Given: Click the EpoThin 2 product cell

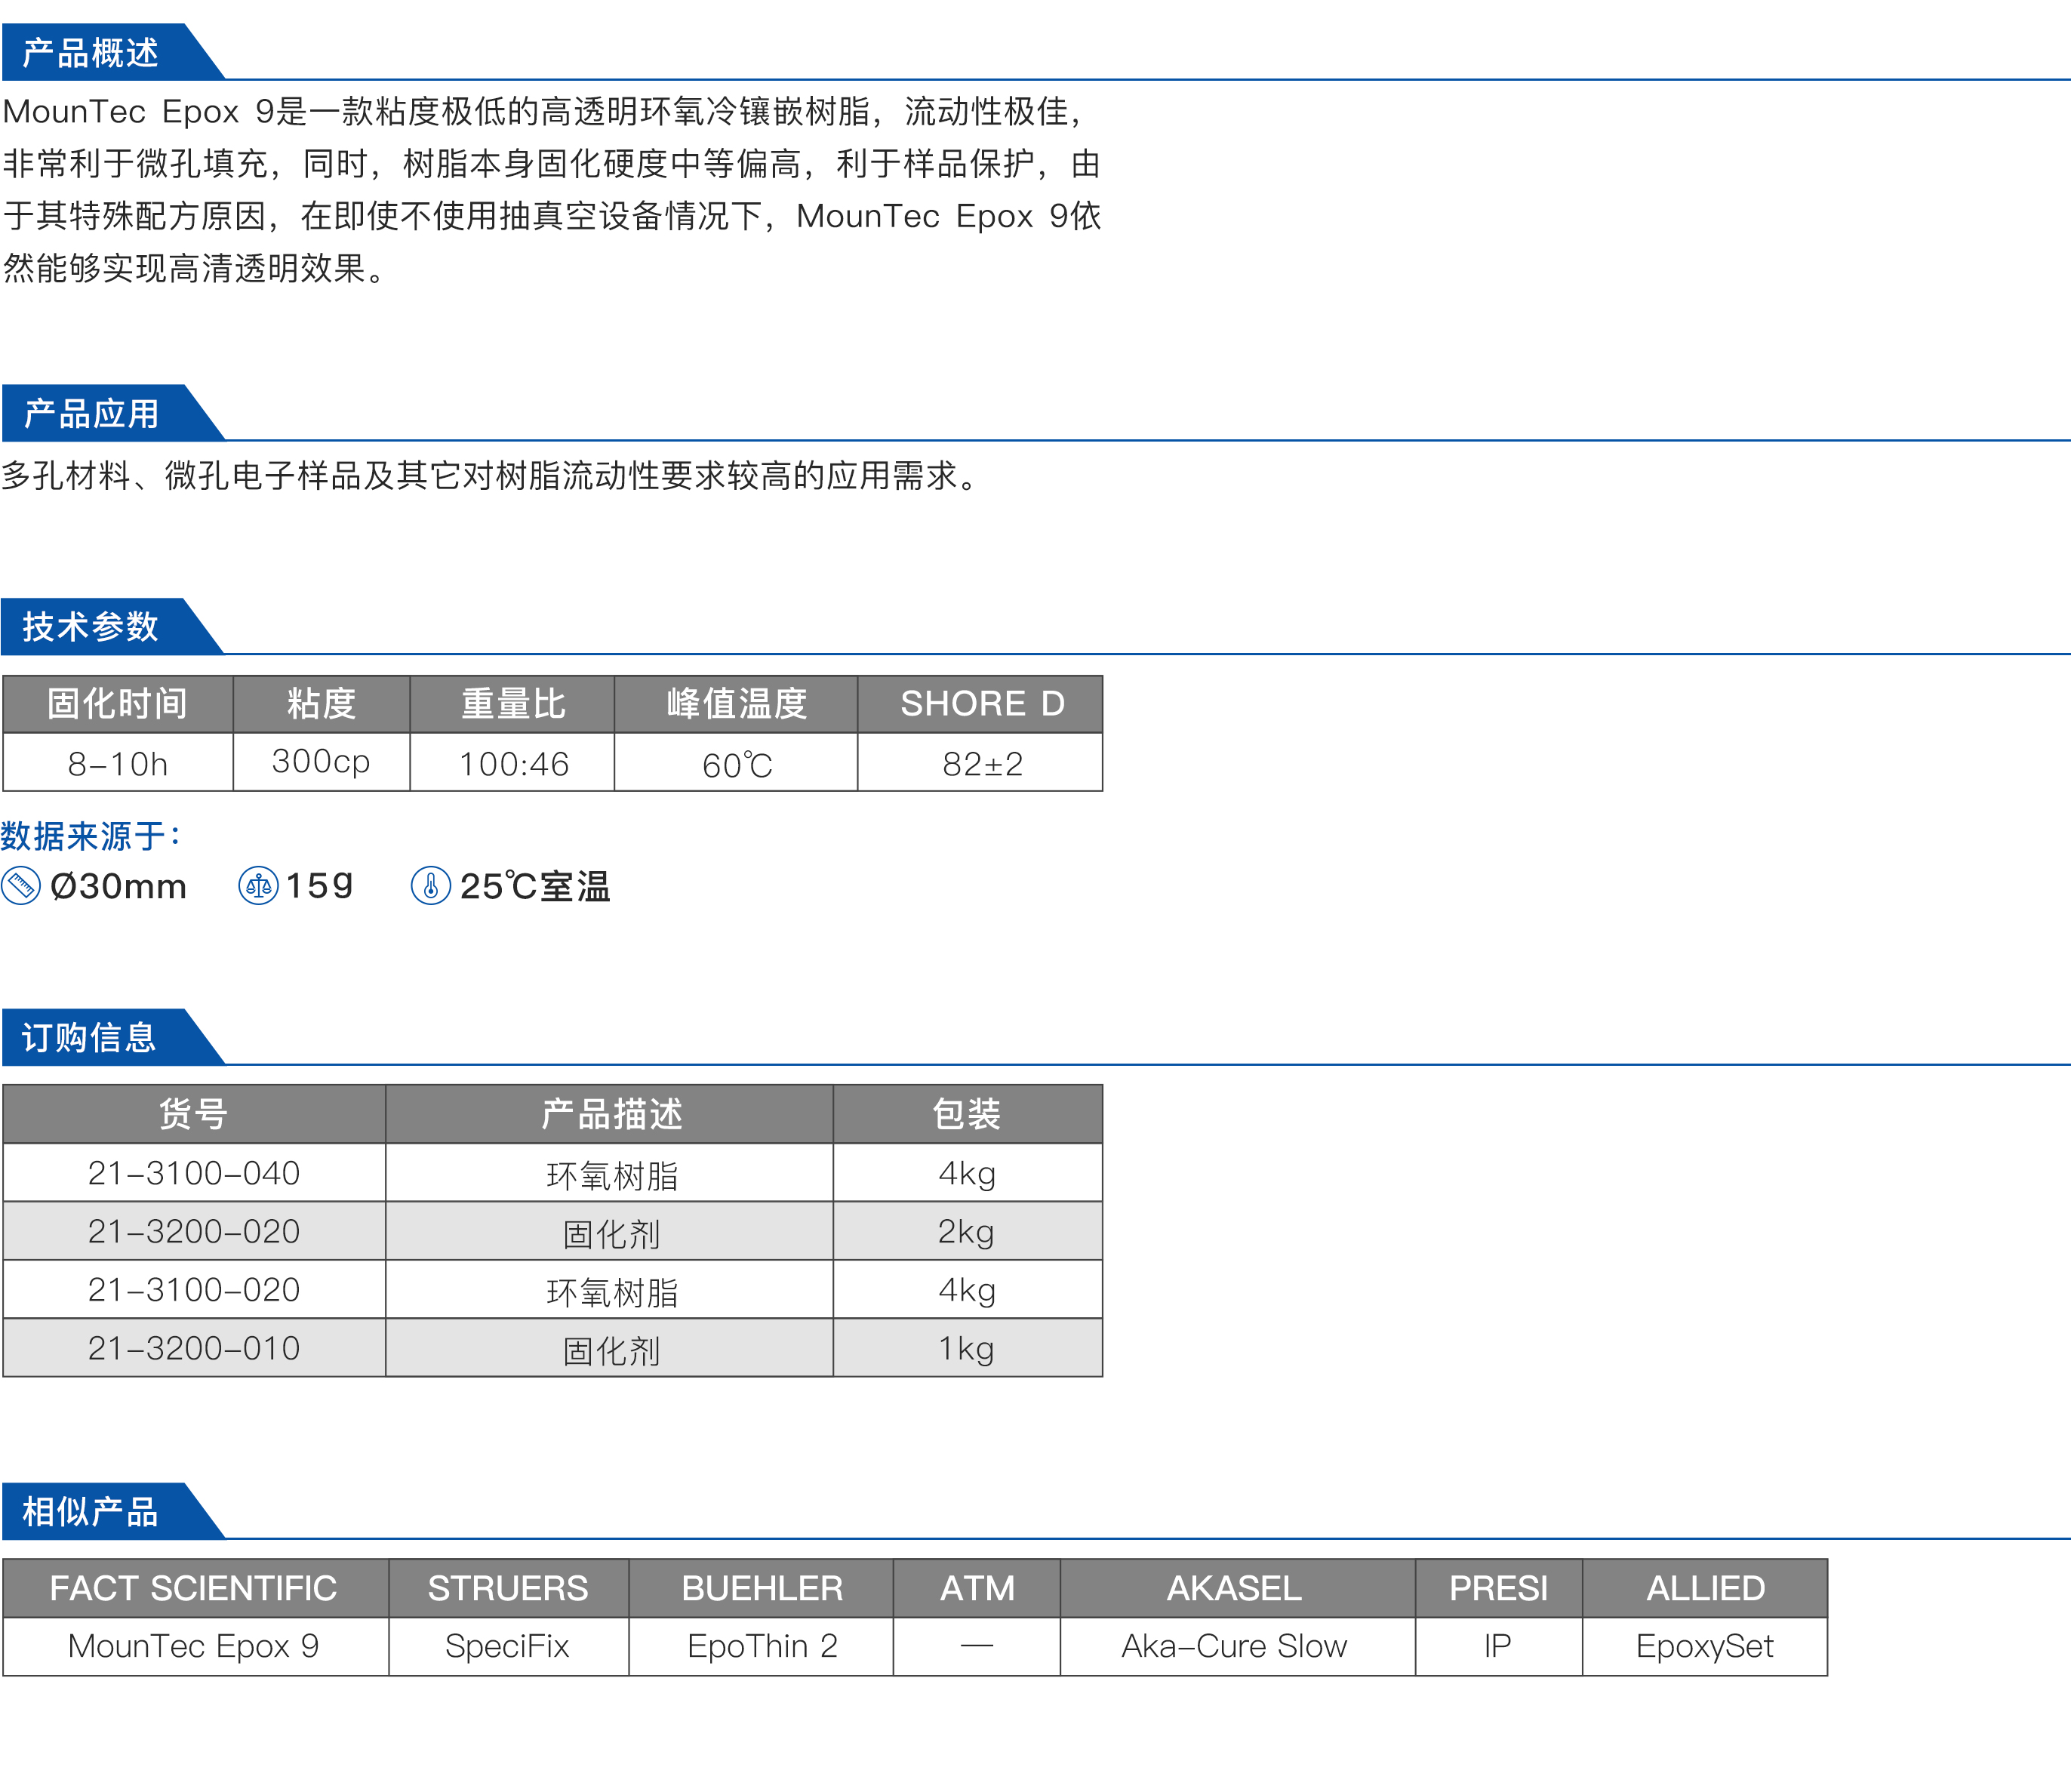Looking at the screenshot, I should 762,1647.
